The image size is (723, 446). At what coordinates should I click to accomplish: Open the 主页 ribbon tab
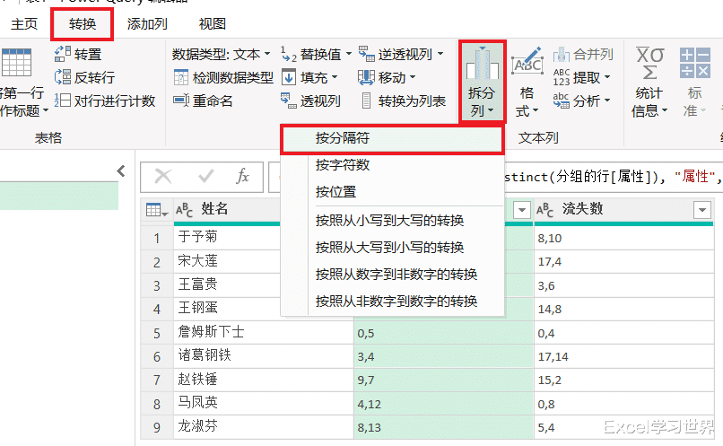(x=24, y=23)
